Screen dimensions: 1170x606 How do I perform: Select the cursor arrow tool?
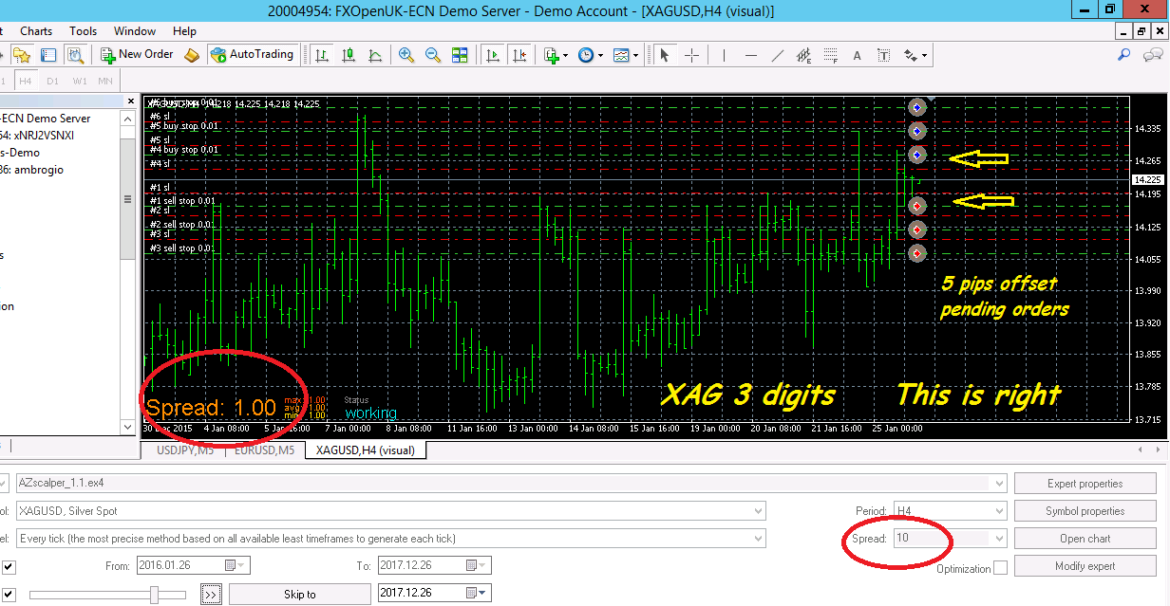[x=665, y=55]
